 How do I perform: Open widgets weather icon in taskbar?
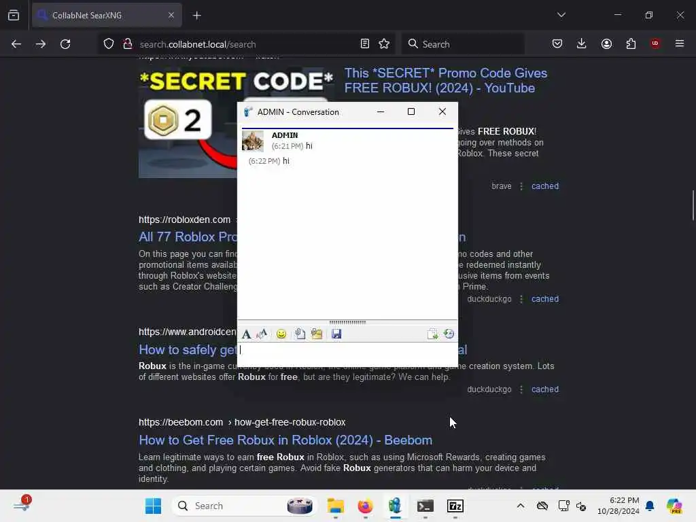point(22,505)
